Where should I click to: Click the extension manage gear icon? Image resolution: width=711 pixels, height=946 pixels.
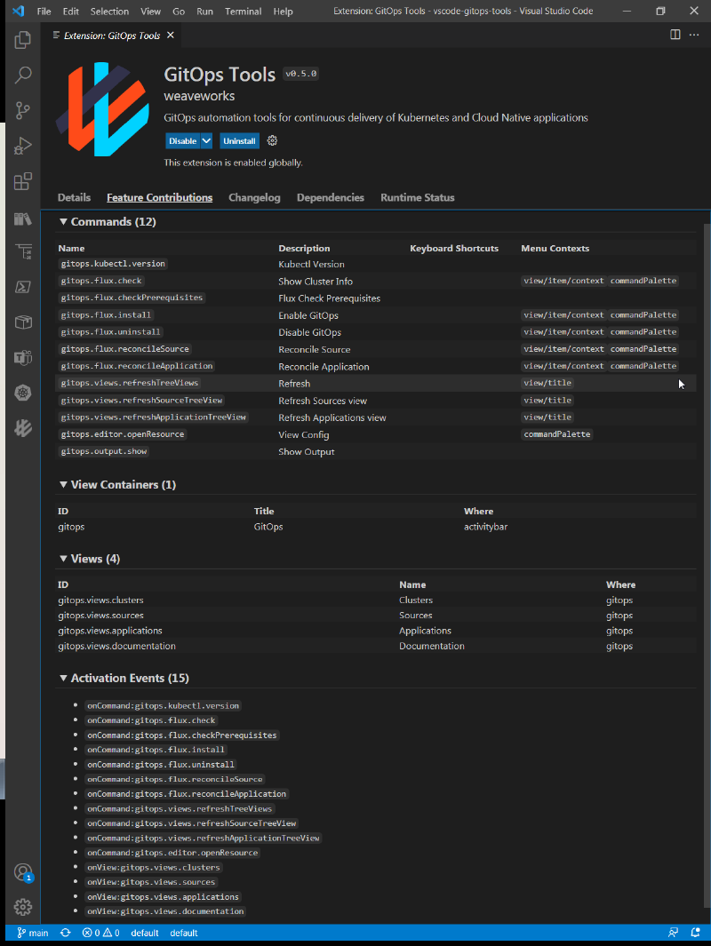[273, 141]
